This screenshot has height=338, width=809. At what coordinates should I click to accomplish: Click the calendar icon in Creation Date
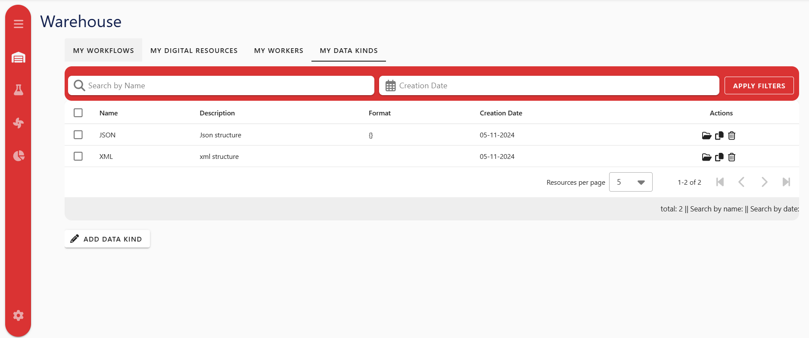390,86
